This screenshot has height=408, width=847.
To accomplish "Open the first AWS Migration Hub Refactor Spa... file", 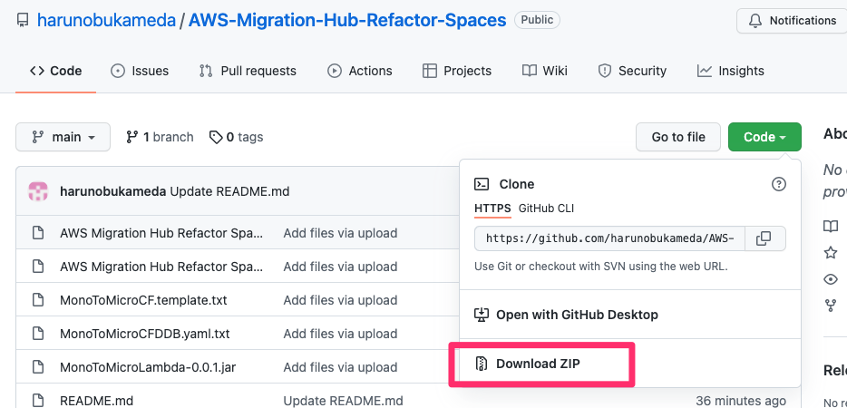I will (x=161, y=233).
